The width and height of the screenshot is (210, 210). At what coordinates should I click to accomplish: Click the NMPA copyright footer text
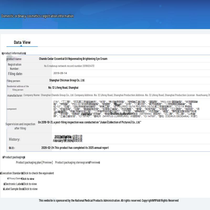click(x=109, y=201)
